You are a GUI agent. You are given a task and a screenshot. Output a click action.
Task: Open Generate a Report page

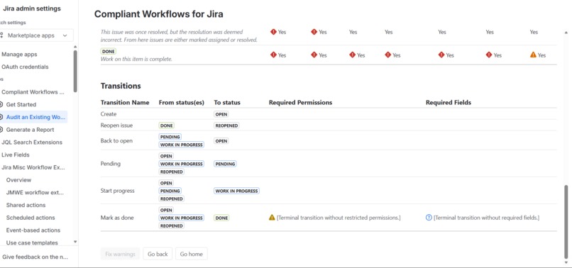30,130
